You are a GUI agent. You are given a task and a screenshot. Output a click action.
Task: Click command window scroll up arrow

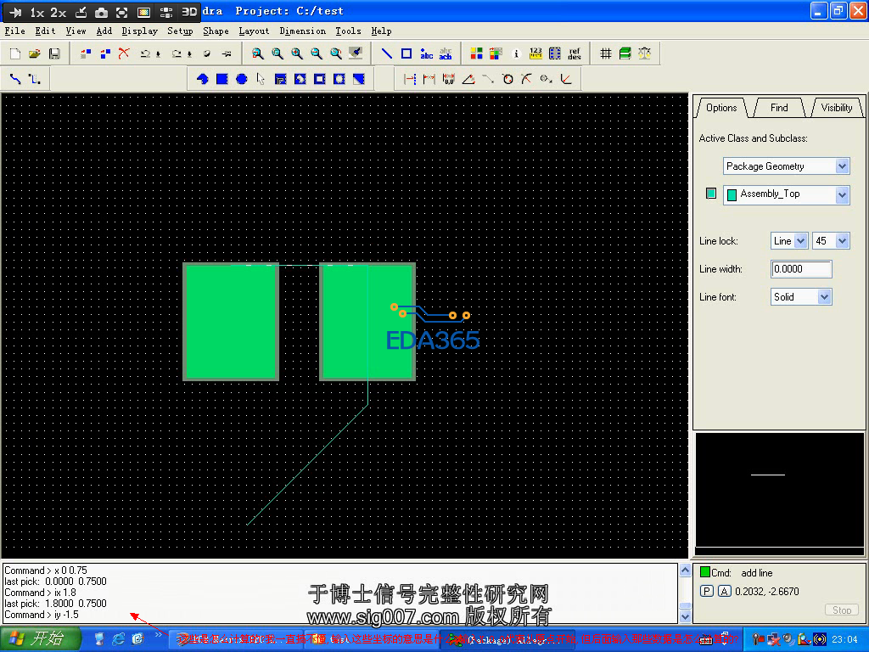click(x=685, y=570)
